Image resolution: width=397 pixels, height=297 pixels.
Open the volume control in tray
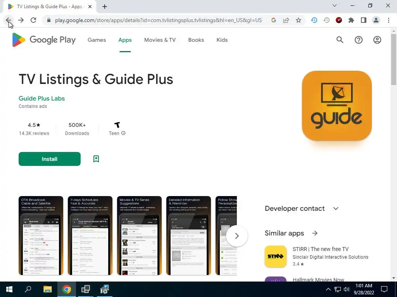click(347, 289)
